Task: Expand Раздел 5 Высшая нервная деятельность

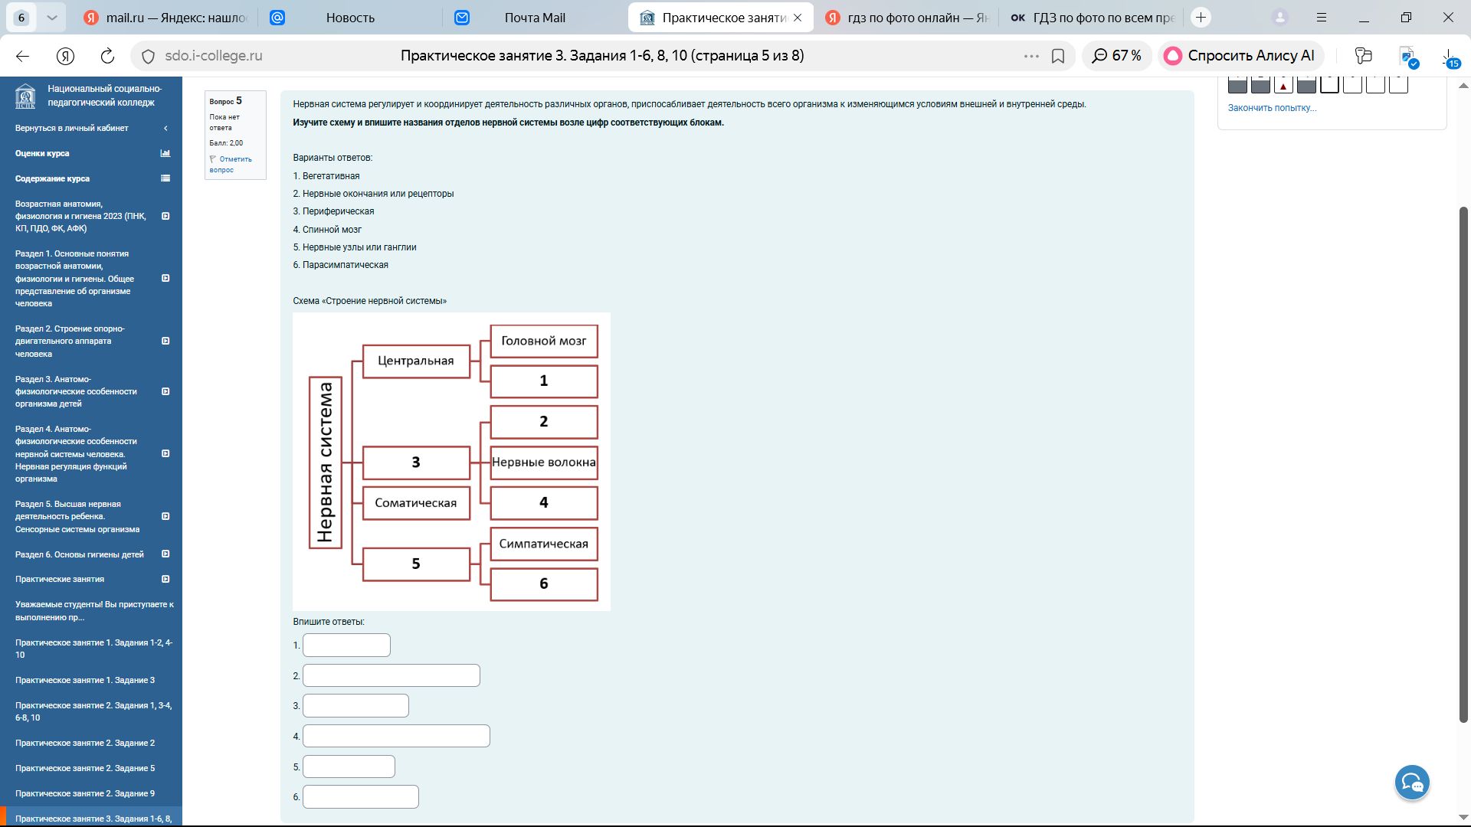Action: (165, 516)
